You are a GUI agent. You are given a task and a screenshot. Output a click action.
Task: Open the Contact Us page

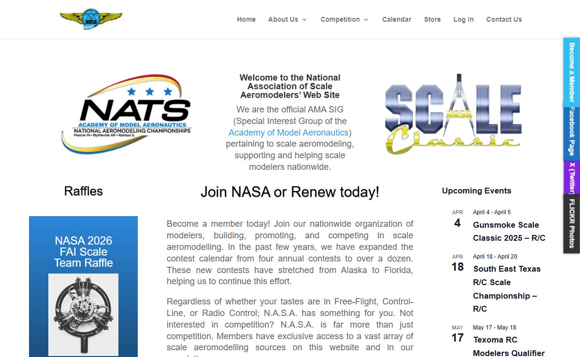click(x=504, y=19)
